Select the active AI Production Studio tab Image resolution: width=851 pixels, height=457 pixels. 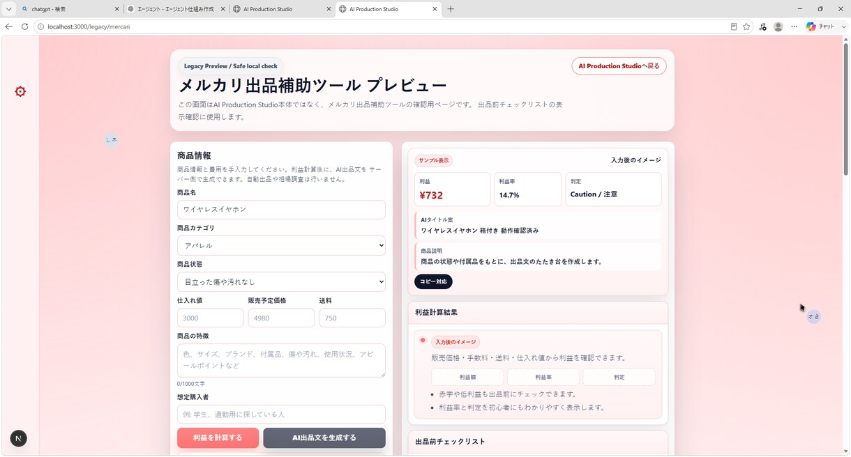388,9
